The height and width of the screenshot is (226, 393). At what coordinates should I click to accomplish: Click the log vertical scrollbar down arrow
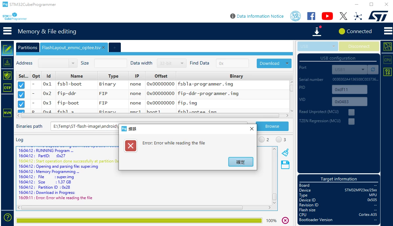(274, 203)
